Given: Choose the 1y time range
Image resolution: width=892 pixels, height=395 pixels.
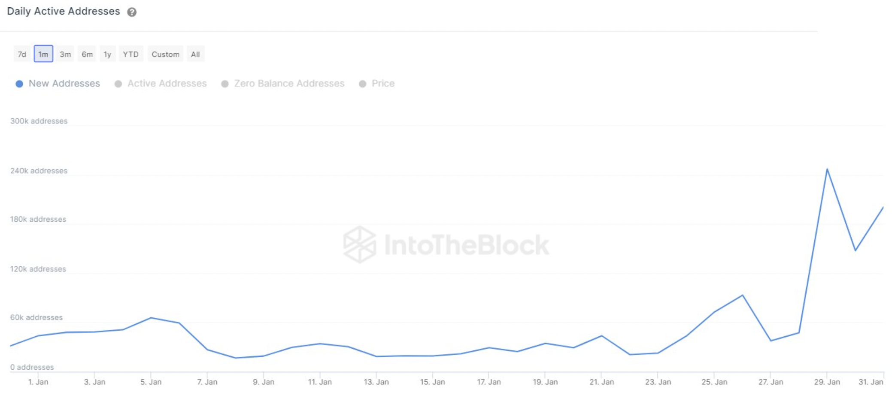Looking at the screenshot, I should [107, 54].
